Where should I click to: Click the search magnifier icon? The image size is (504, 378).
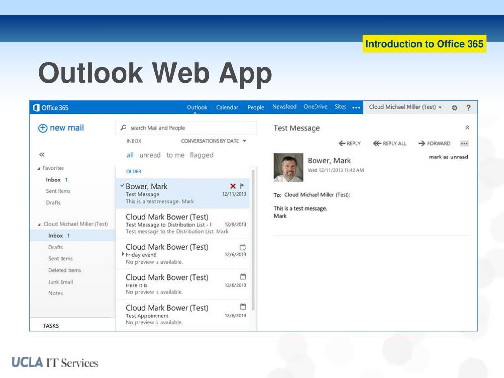[124, 127]
